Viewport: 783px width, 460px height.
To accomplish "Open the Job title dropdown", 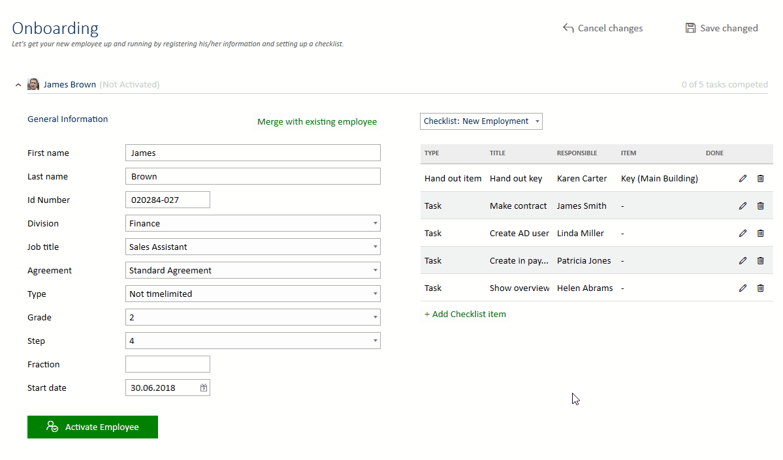I will (253, 247).
